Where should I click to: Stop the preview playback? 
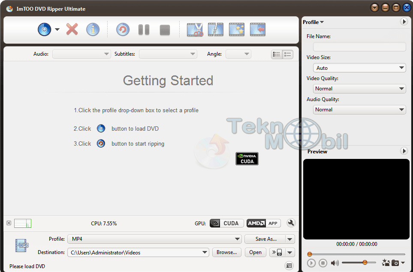(x=323, y=263)
